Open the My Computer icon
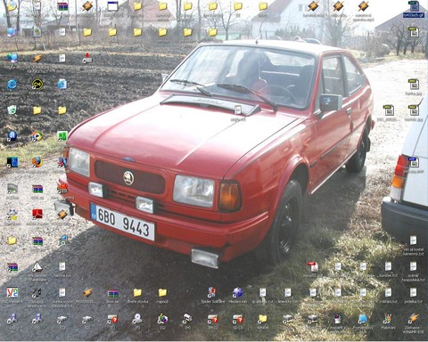This screenshot has height=342, width=428. [12, 32]
